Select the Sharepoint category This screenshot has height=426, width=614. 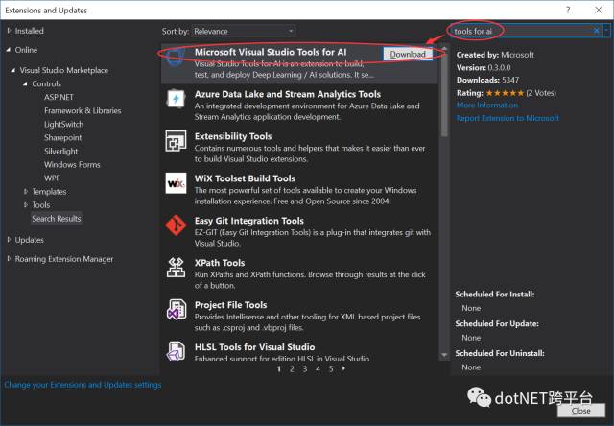[x=62, y=138]
